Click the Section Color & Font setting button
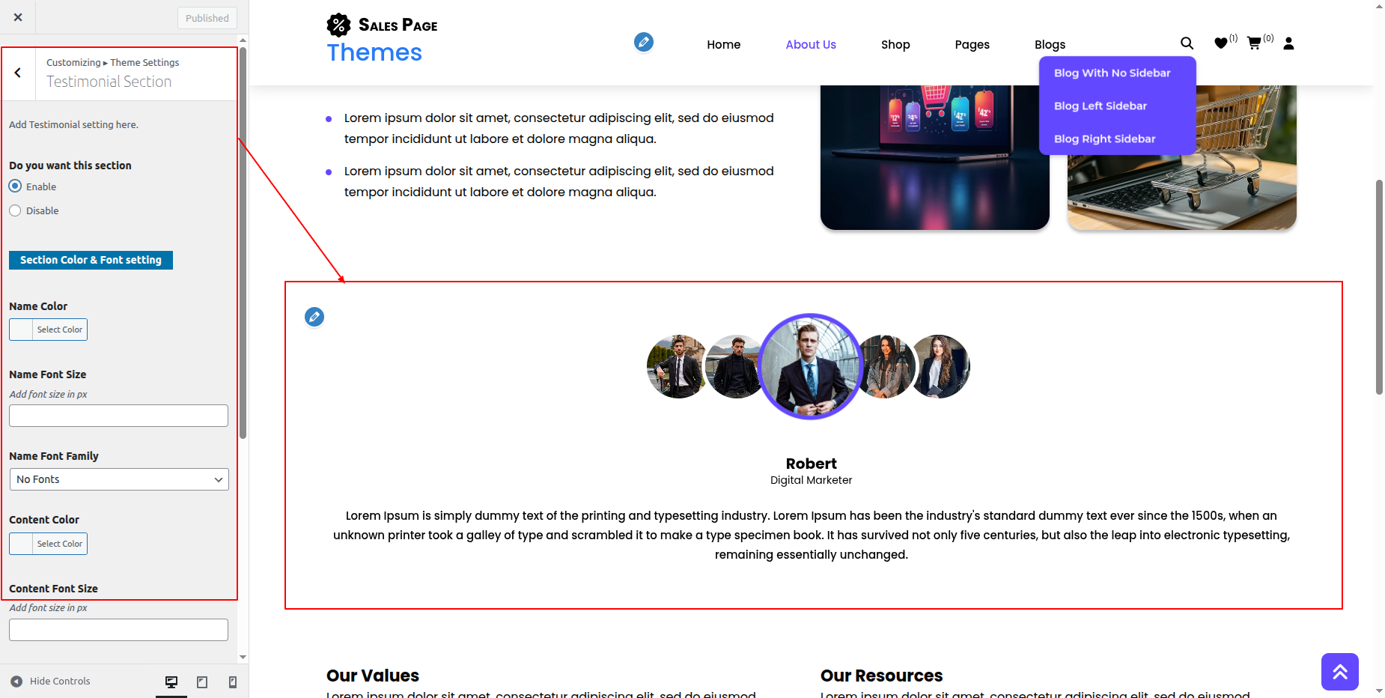The height and width of the screenshot is (698, 1385). (x=91, y=260)
